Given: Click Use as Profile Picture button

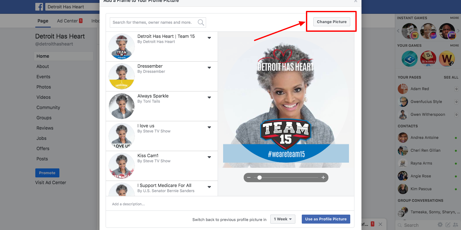Looking at the screenshot, I should 326,219.
